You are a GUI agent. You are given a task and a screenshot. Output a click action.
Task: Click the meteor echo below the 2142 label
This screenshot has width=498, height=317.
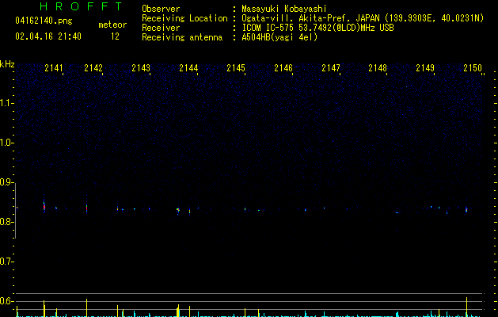tap(87, 208)
